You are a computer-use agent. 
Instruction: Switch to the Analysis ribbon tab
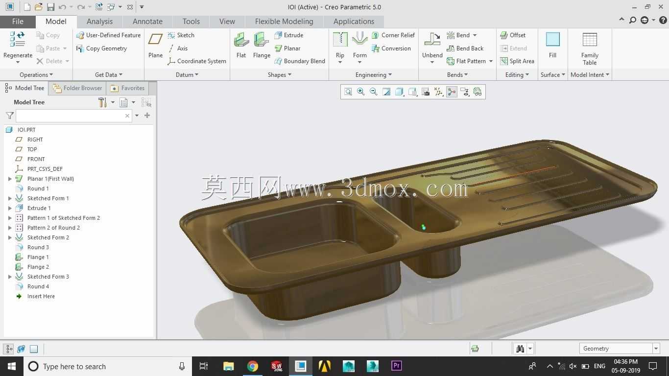click(99, 22)
